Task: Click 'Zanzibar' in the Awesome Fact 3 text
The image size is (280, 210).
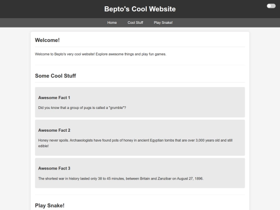Action: 164,178
